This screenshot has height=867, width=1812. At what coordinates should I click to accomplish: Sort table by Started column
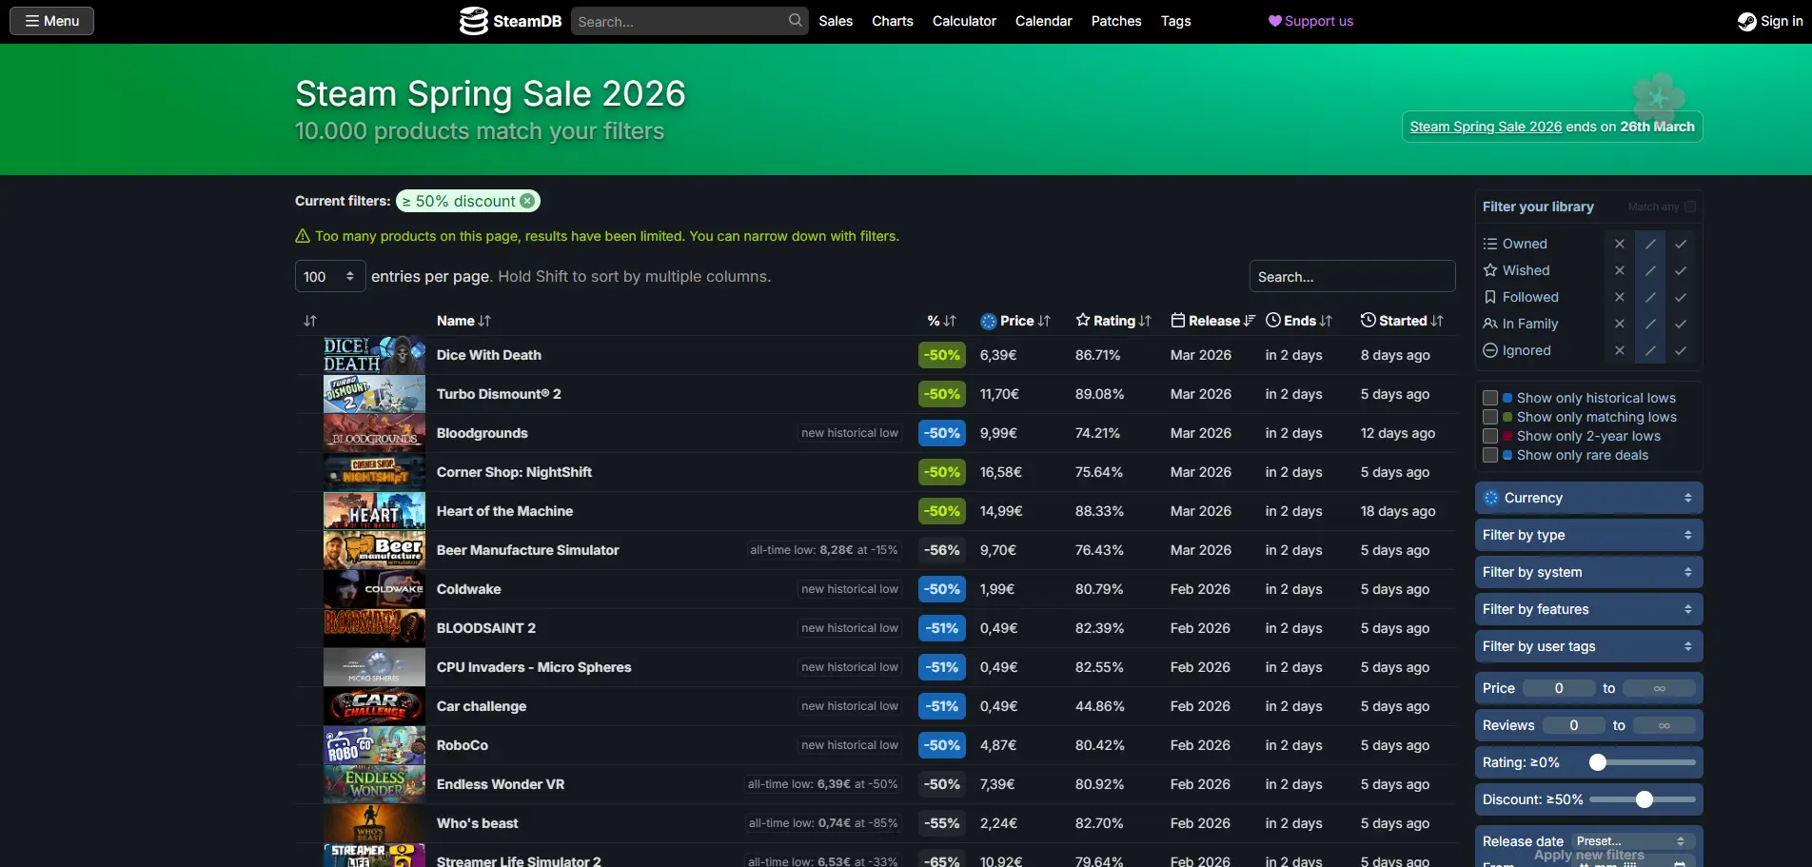pos(1402,321)
